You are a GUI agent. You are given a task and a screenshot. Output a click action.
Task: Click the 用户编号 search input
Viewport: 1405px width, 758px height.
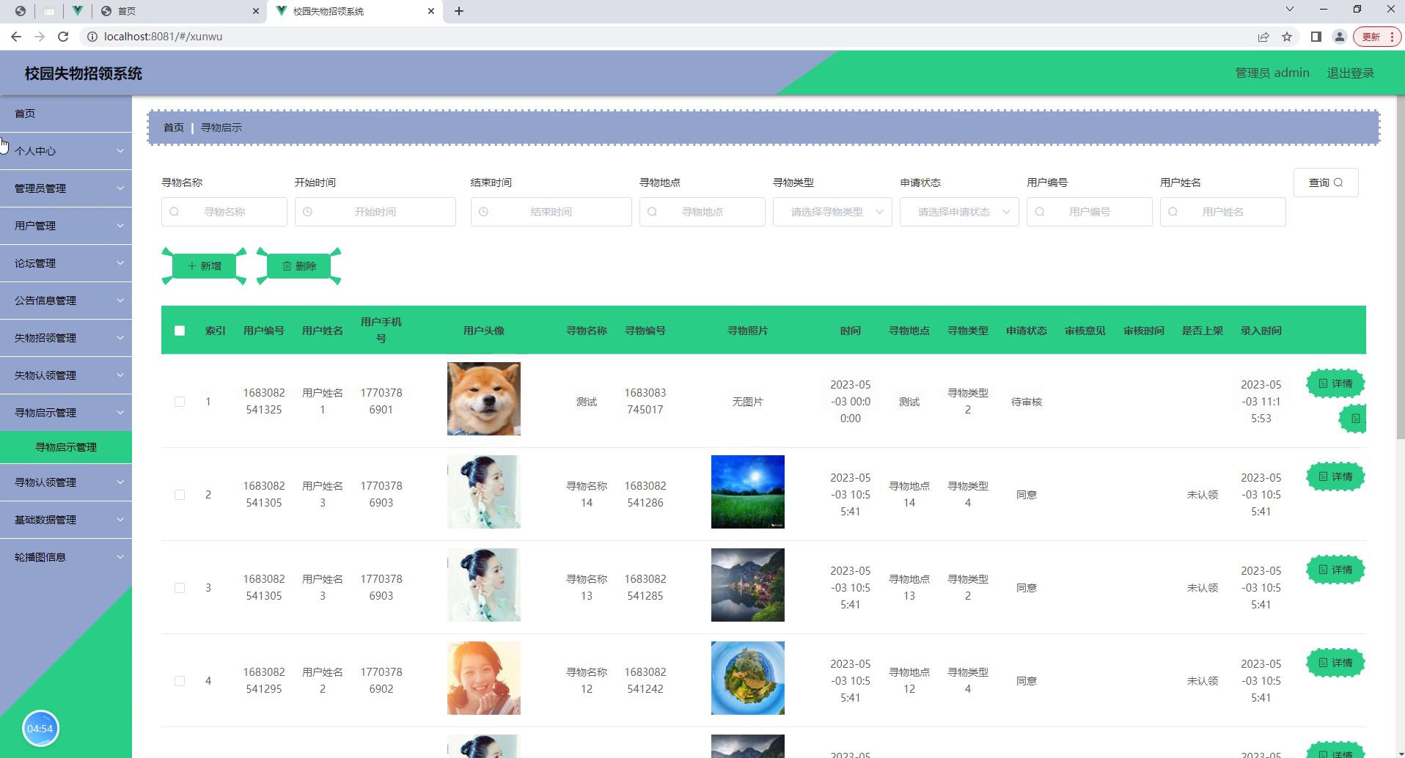1090,212
